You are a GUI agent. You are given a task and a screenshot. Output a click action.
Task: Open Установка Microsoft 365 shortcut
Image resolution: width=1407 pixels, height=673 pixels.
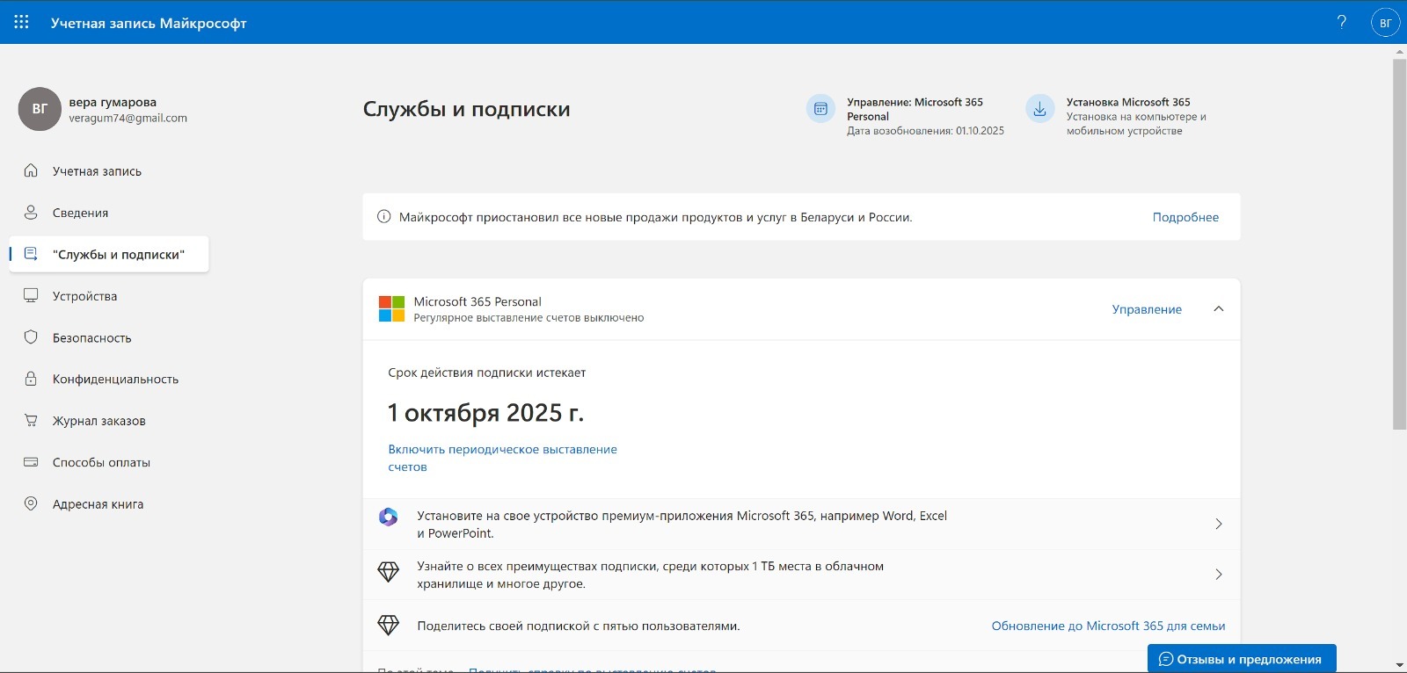click(x=1117, y=116)
